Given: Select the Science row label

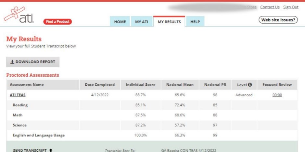Looking at the screenshot, I should point(19,125).
